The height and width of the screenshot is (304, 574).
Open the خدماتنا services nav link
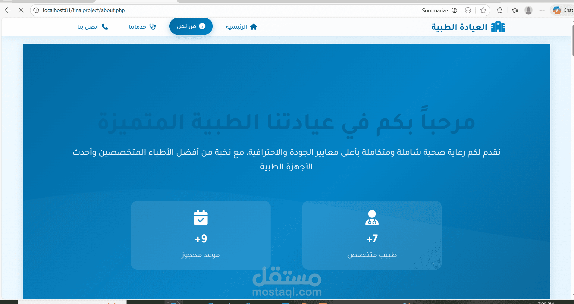142,27
